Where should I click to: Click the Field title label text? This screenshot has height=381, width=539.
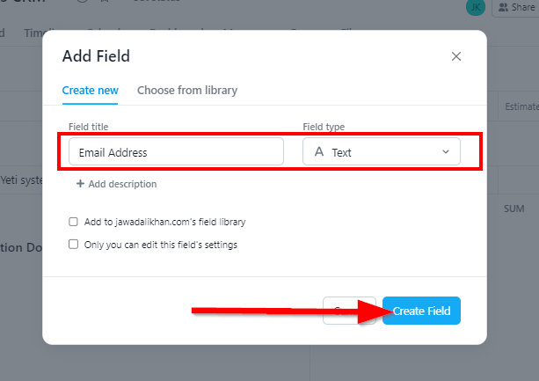pos(88,127)
